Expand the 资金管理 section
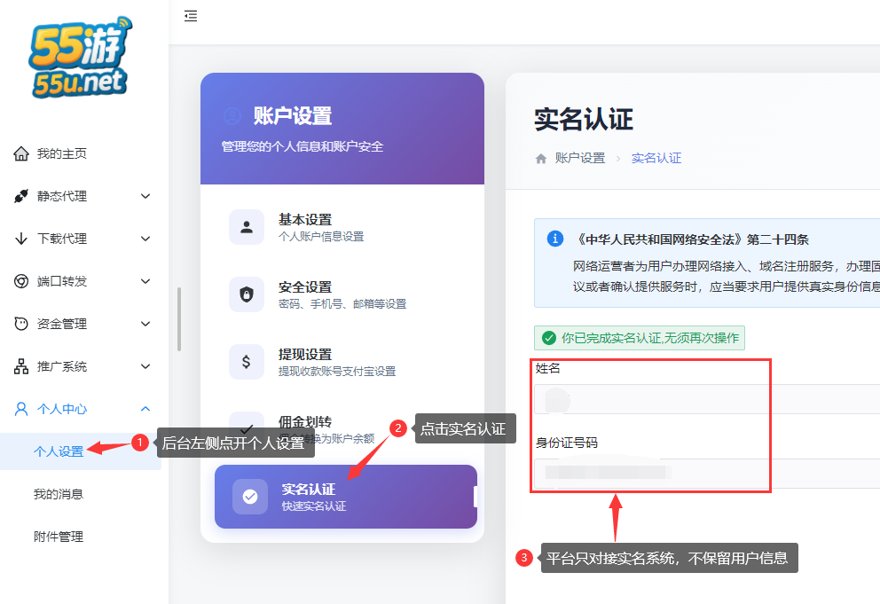 click(x=145, y=324)
